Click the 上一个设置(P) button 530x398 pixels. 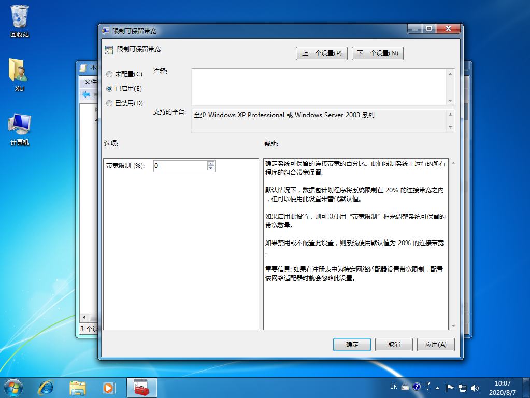tap(322, 53)
